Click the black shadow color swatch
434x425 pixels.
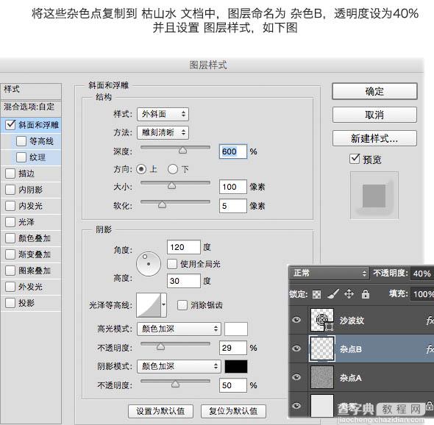[236, 366]
